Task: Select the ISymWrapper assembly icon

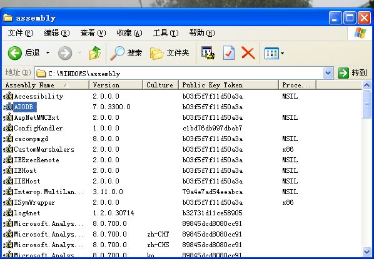Action: [x=8, y=202]
